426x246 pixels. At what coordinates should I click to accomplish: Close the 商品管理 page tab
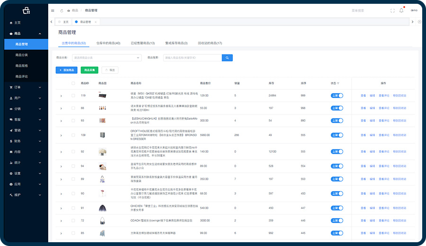pyautogui.click(x=96, y=22)
